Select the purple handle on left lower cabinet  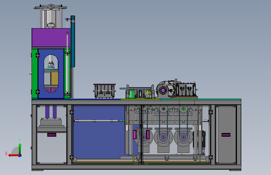52,135
